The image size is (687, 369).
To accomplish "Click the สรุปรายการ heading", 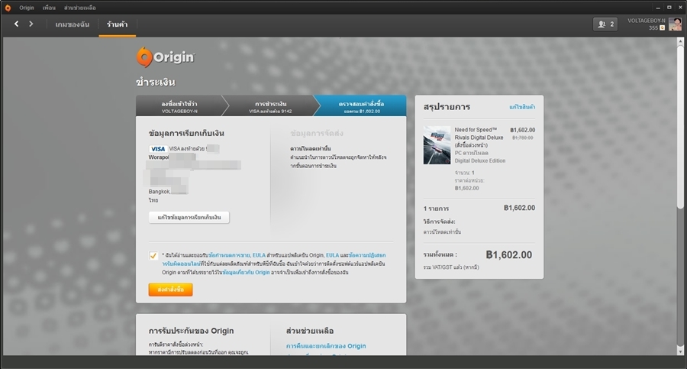I will 447,107.
